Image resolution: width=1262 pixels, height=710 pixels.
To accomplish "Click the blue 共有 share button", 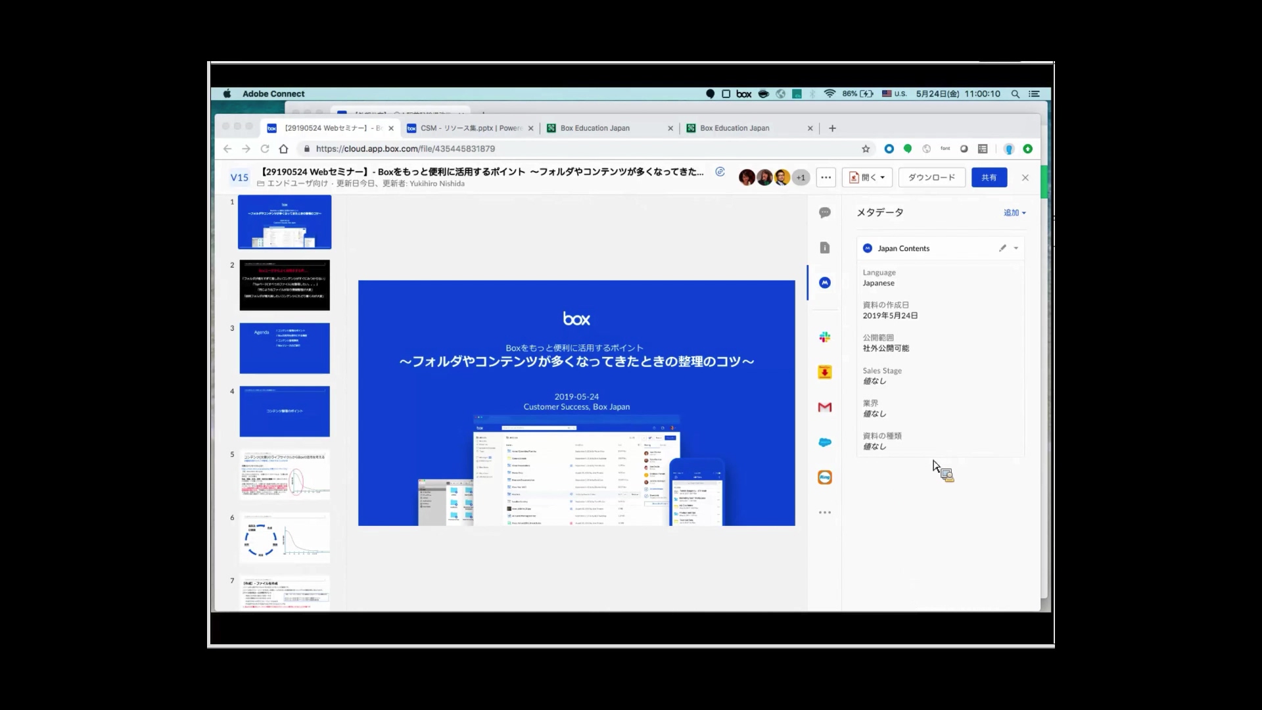I will point(989,177).
